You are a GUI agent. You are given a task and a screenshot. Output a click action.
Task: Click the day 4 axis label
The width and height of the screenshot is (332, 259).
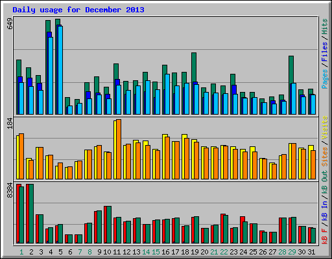pos(51,252)
